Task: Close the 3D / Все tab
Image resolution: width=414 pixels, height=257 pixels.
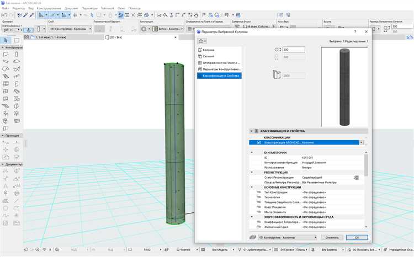Action: tap(176, 38)
